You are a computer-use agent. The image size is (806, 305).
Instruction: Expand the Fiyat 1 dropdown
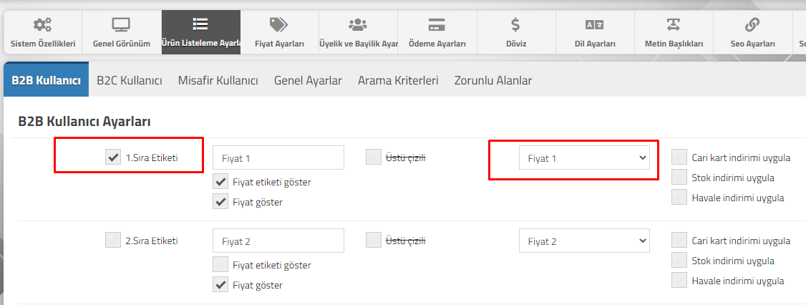(584, 158)
